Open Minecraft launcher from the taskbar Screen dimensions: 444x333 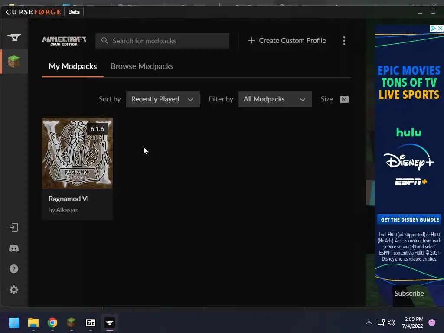coord(72,323)
